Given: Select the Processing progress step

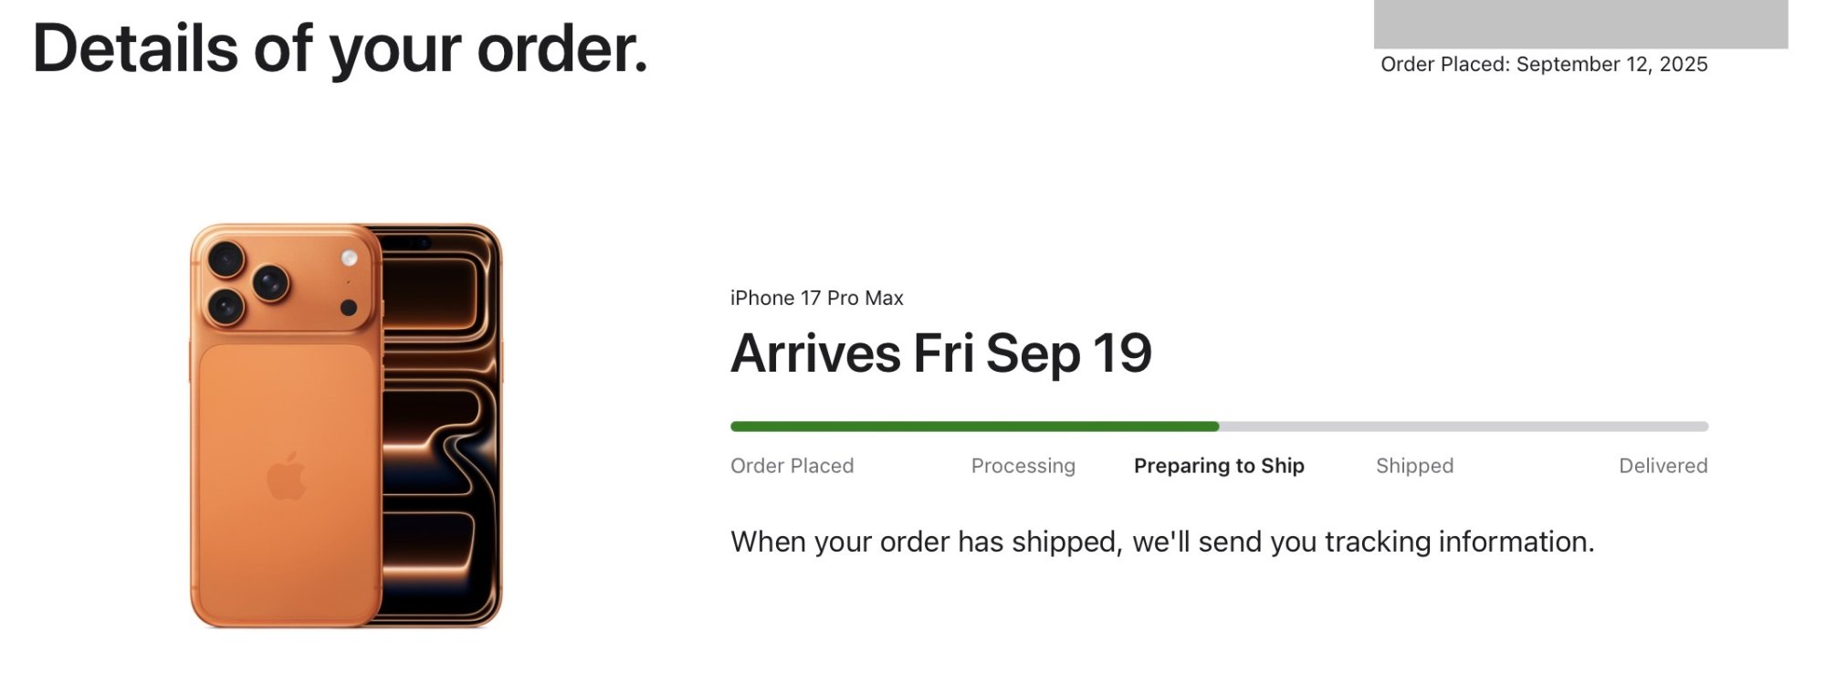Looking at the screenshot, I should pyautogui.click(x=1023, y=466).
